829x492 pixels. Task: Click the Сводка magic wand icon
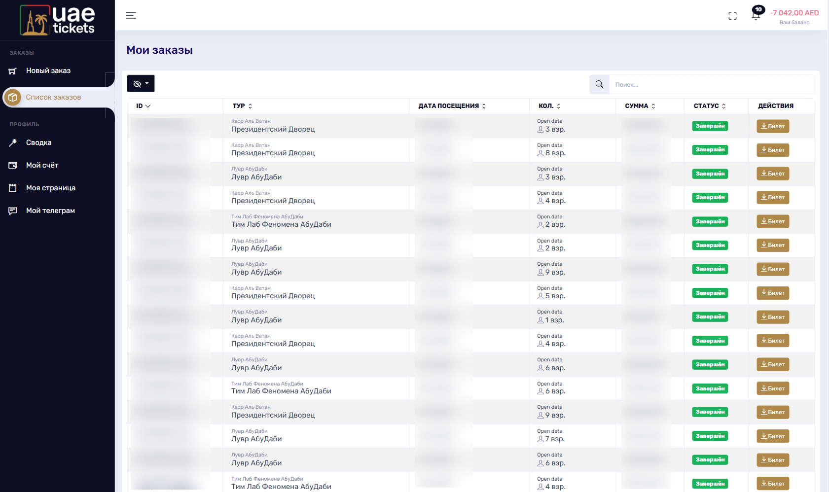point(13,143)
